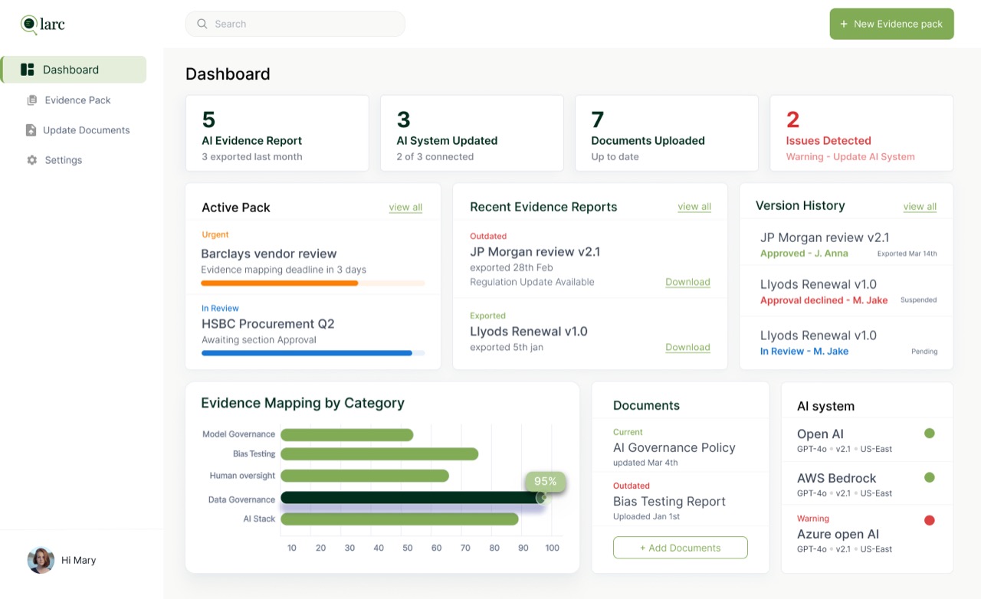Click the Suspended status label
Screen dimensions: 981x599
tap(919, 300)
